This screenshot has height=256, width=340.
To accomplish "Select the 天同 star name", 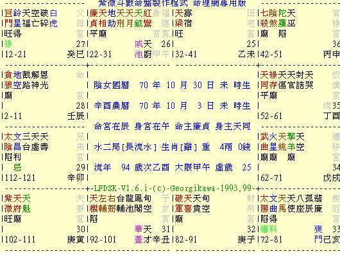I will 264,80.
